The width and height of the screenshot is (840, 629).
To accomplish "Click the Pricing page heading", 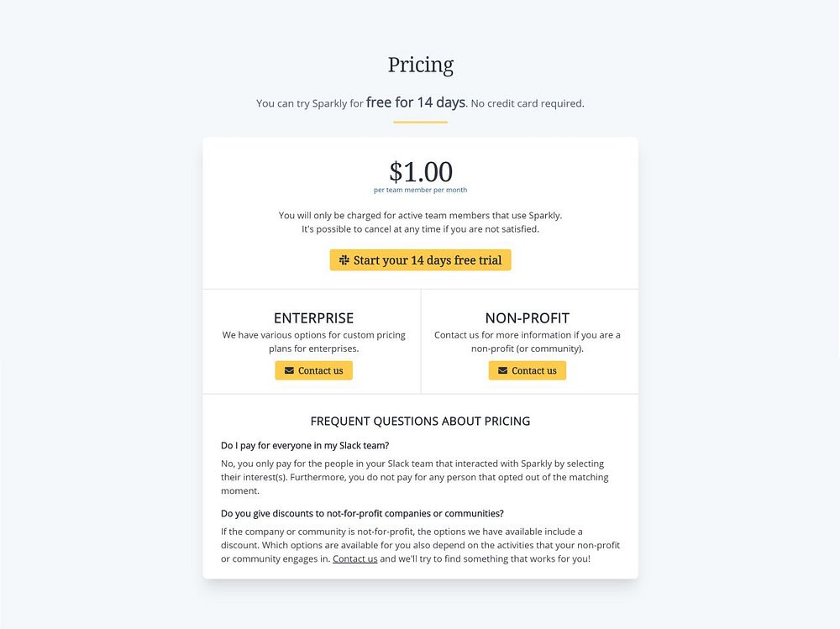I will (x=420, y=65).
